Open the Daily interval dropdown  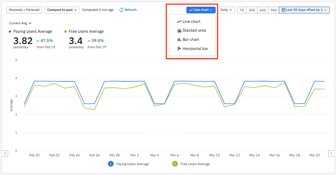tap(226, 10)
